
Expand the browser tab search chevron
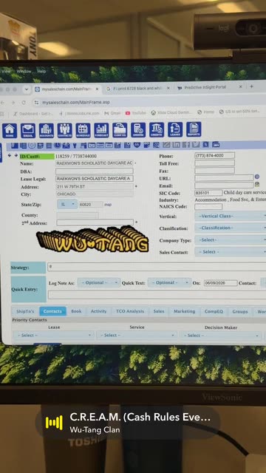(x=27, y=89)
